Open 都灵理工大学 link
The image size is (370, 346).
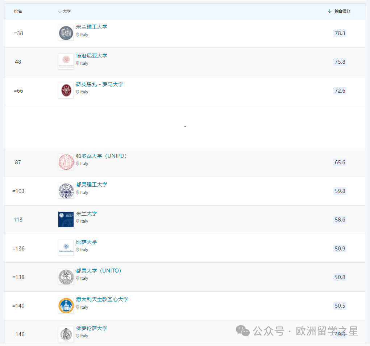click(92, 185)
